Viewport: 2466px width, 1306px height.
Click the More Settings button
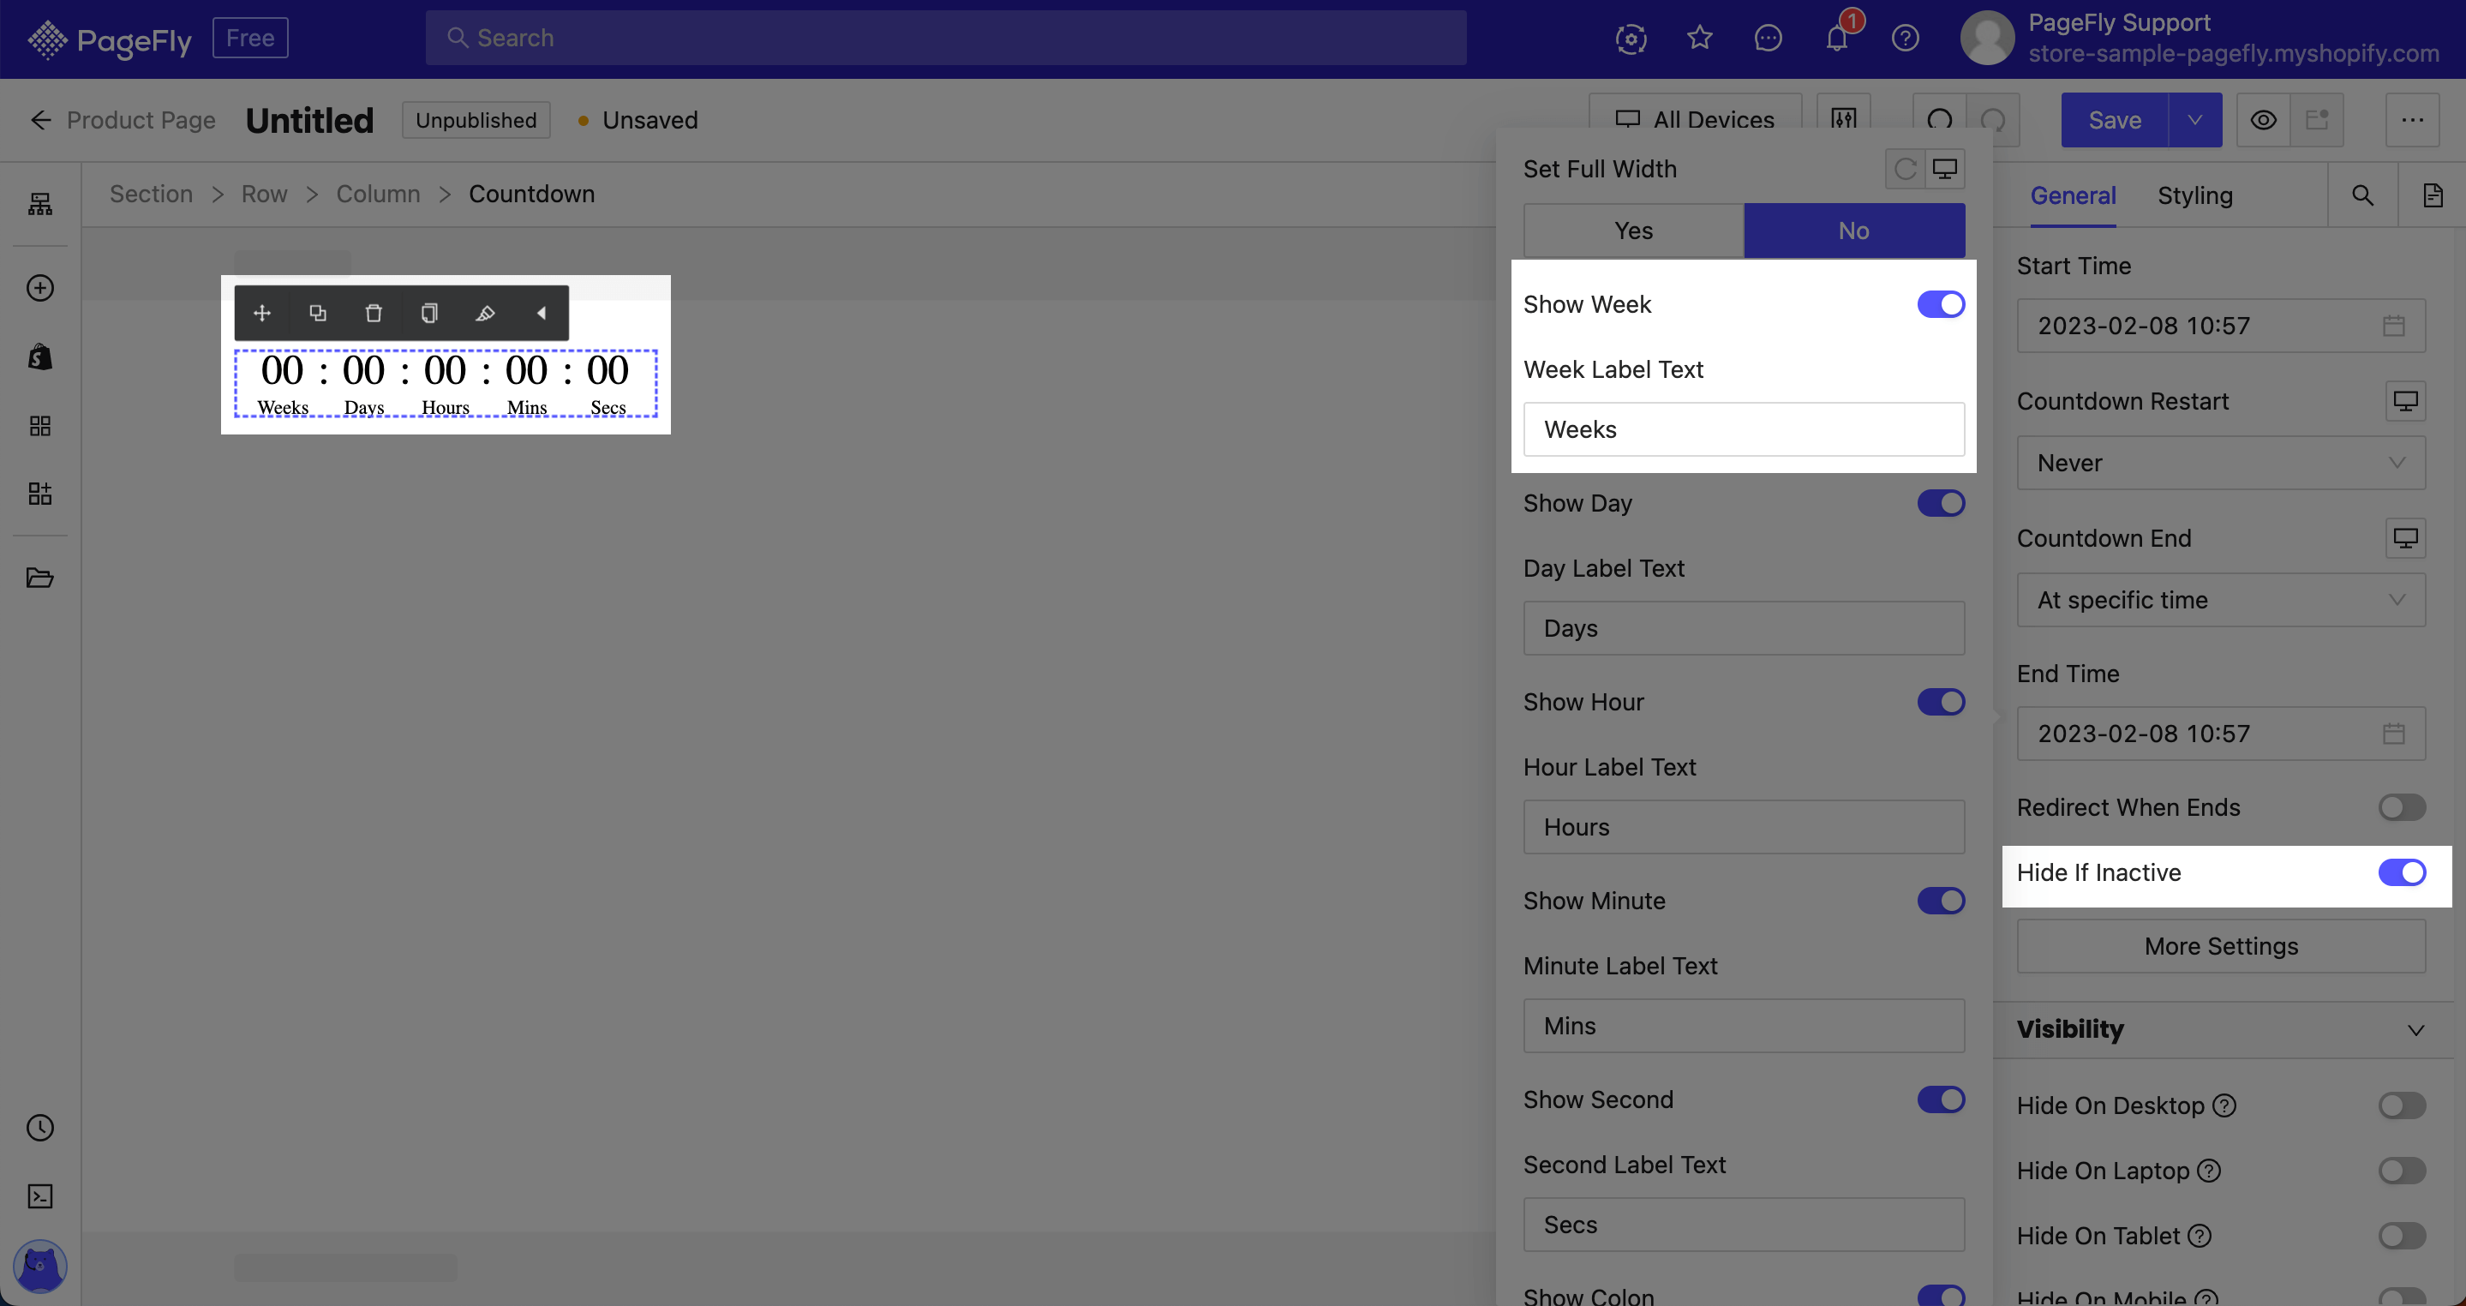click(x=2221, y=947)
